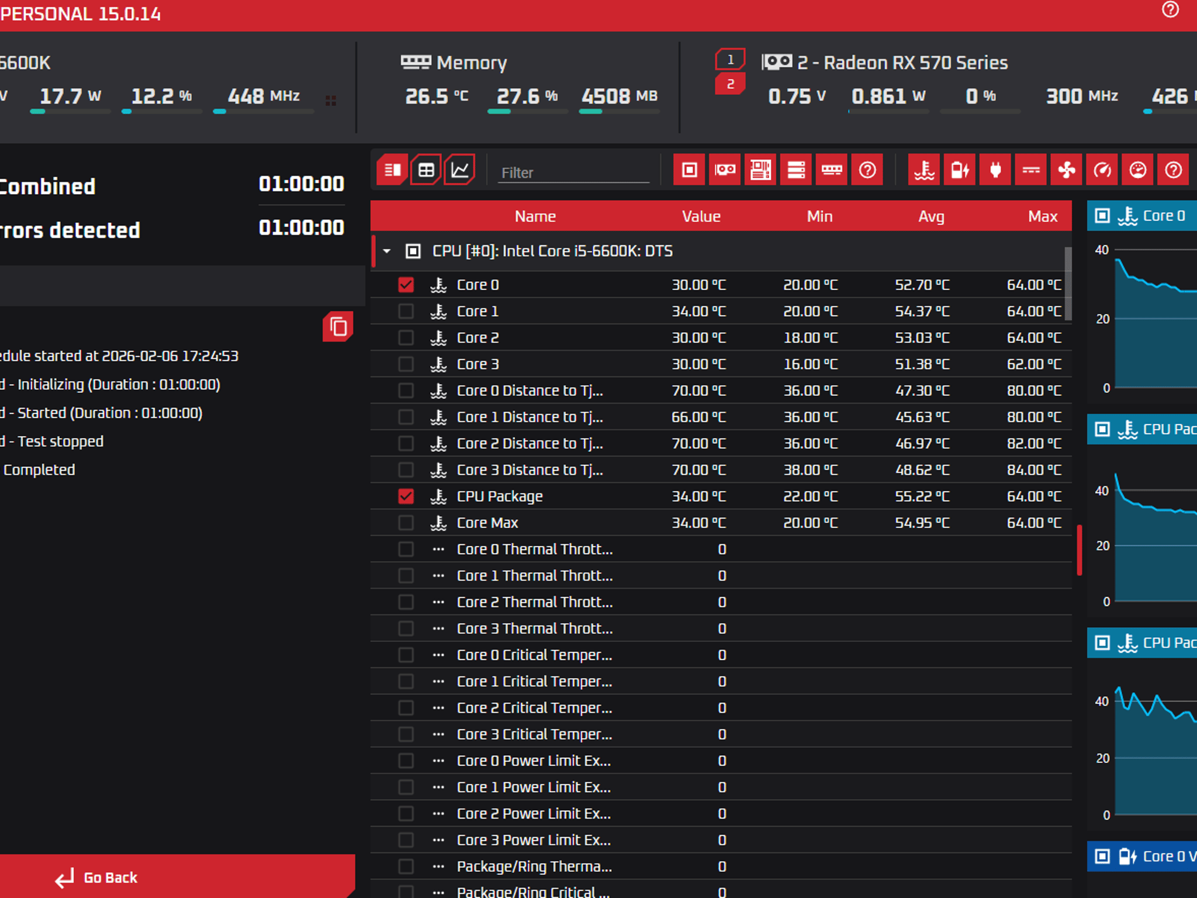1197x898 pixels.
Task: Select GPU 2 badge
Action: pyautogui.click(x=730, y=84)
